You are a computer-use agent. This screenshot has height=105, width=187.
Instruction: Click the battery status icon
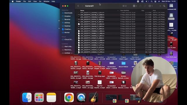pos(147,1)
